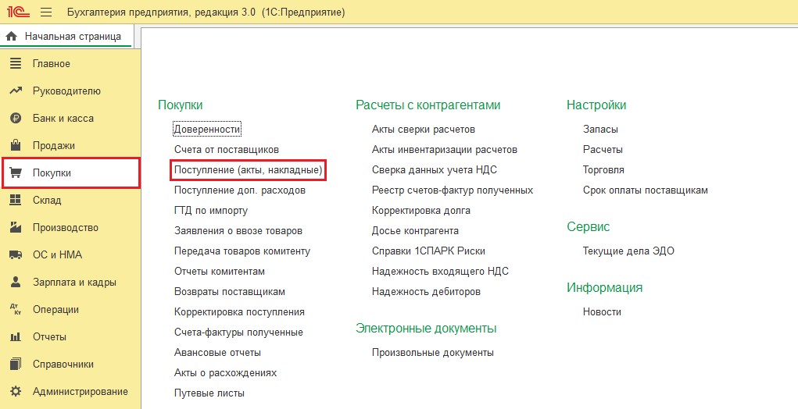Open the Склад section
The width and height of the screenshot is (798, 409).
point(47,200)
